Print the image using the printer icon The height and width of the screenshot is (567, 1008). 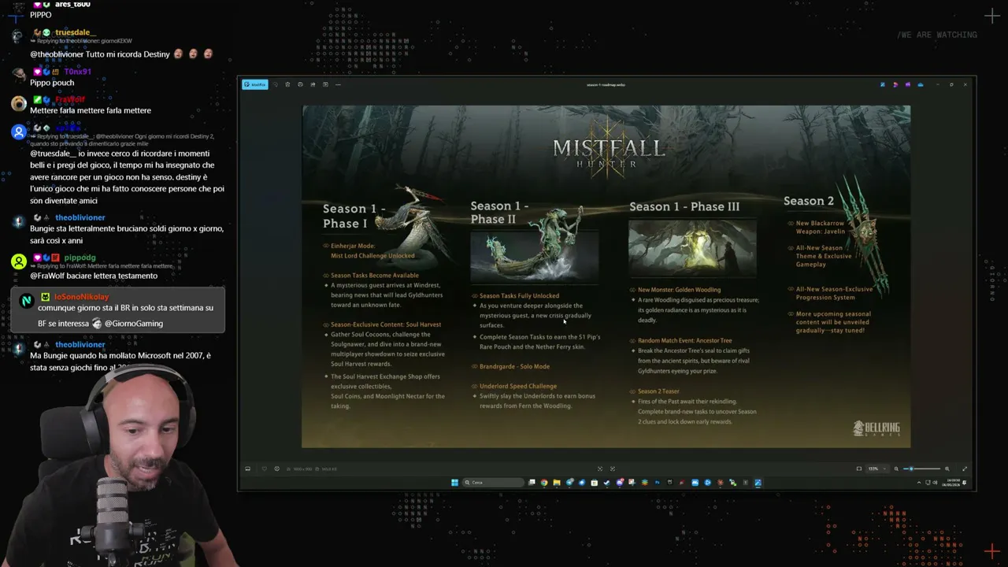click(300, 84)
